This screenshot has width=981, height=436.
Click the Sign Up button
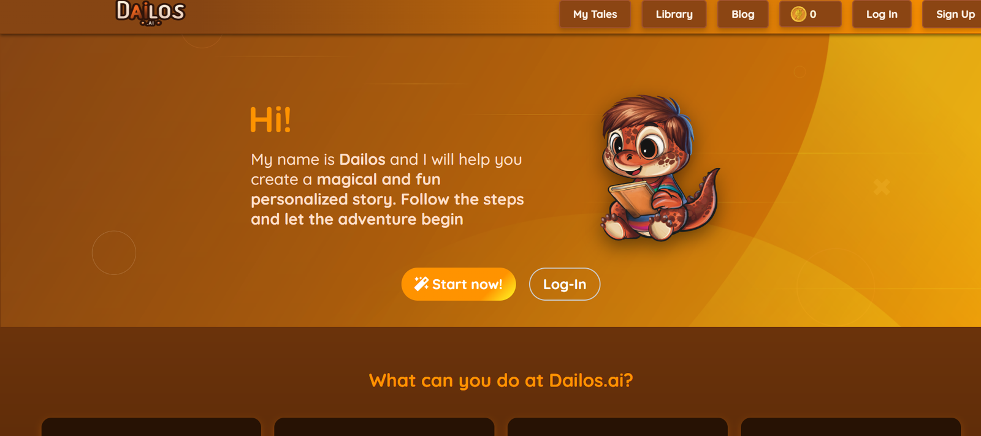(953, 14)
